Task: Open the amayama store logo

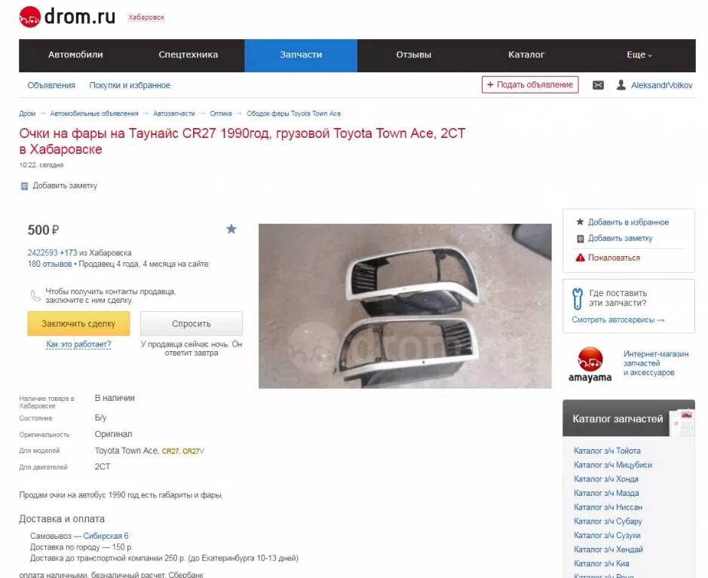Action: (x=590, y=365)
